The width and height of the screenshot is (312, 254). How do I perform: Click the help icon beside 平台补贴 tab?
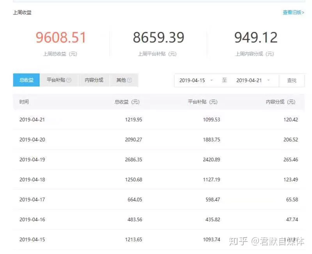[70, 80]
